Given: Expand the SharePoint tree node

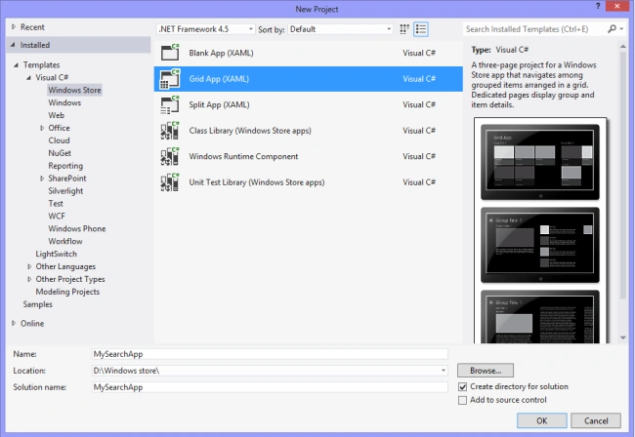Looking at the screenshot, I should point(42,179).
